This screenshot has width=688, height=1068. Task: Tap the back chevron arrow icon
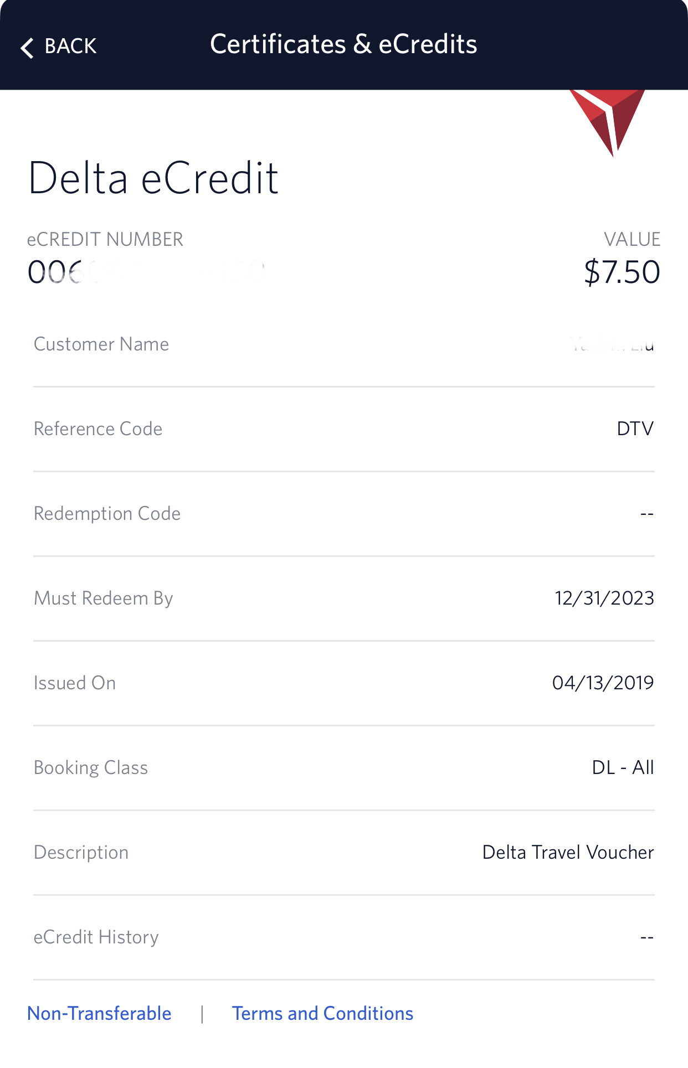[27, 48]
